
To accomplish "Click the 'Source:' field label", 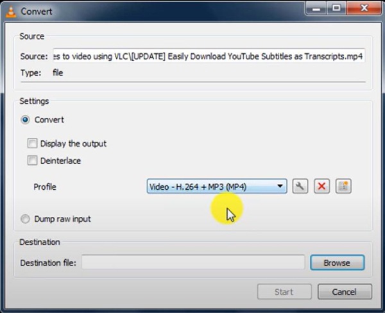I will [34, 56].
